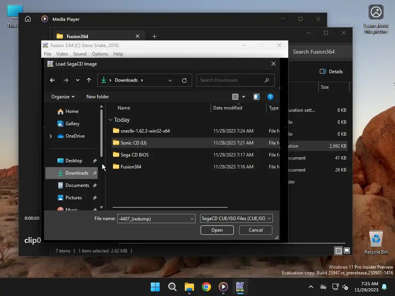Open the notification bell in taskbar
Screen dimensions: 395x296
(x=385, y=287)
